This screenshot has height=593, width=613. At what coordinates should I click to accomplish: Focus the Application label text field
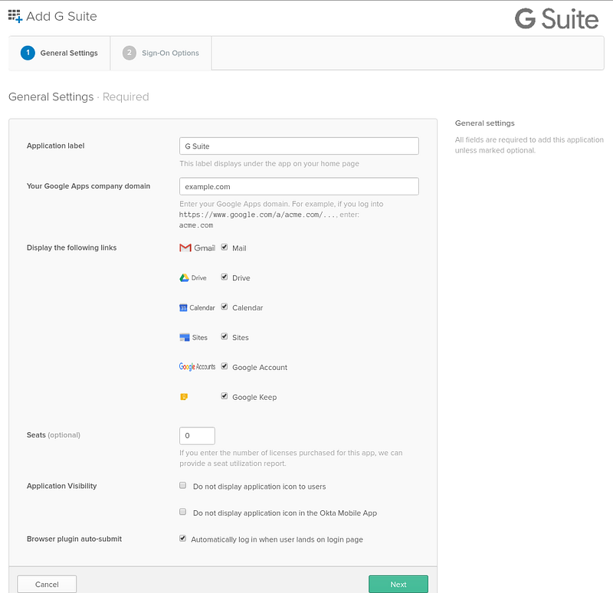[x=299, y=146]
